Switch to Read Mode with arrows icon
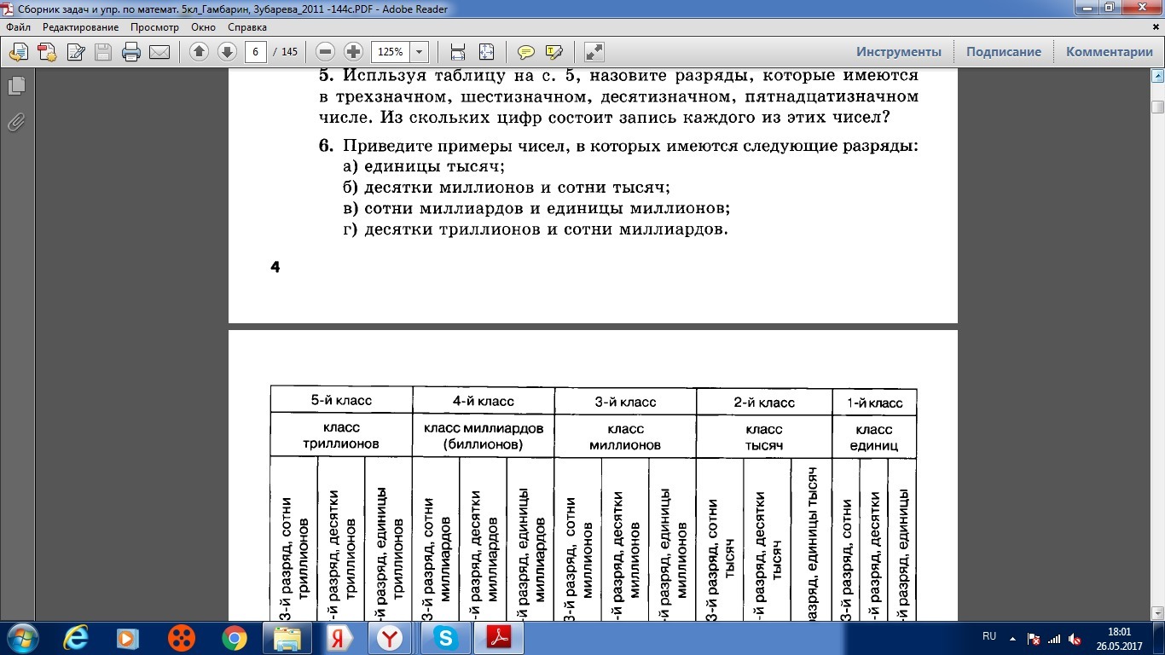This screenshot has height=655, width=1165. coord(594,52)
